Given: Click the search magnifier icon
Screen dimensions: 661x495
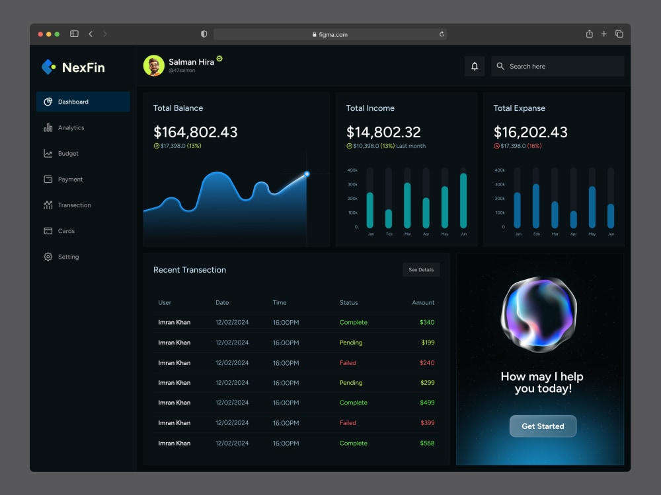Looking at the screenshot, I should click(500, 66).
